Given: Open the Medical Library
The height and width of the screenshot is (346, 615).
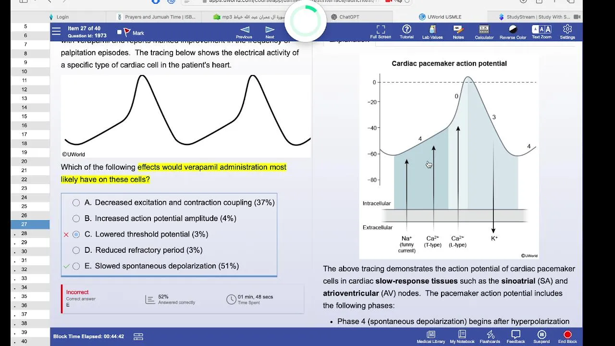Looking at the screenshot, I should 431,337.
